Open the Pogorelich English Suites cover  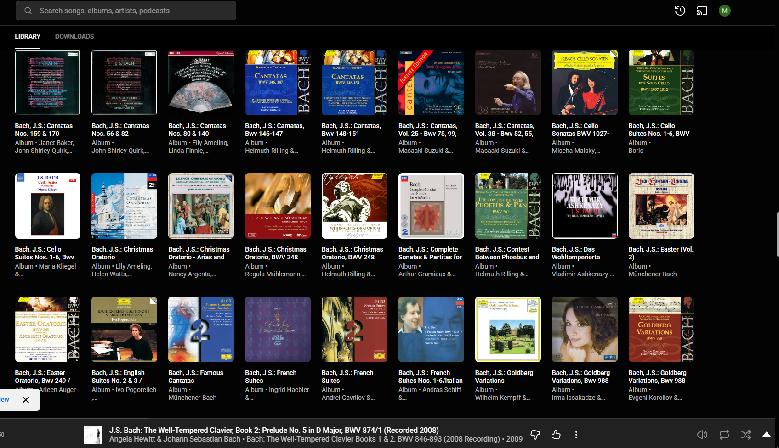(124, 329)
